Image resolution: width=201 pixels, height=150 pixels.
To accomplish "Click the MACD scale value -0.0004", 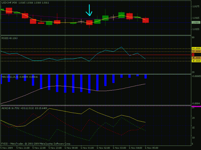I will coord(196,103).
